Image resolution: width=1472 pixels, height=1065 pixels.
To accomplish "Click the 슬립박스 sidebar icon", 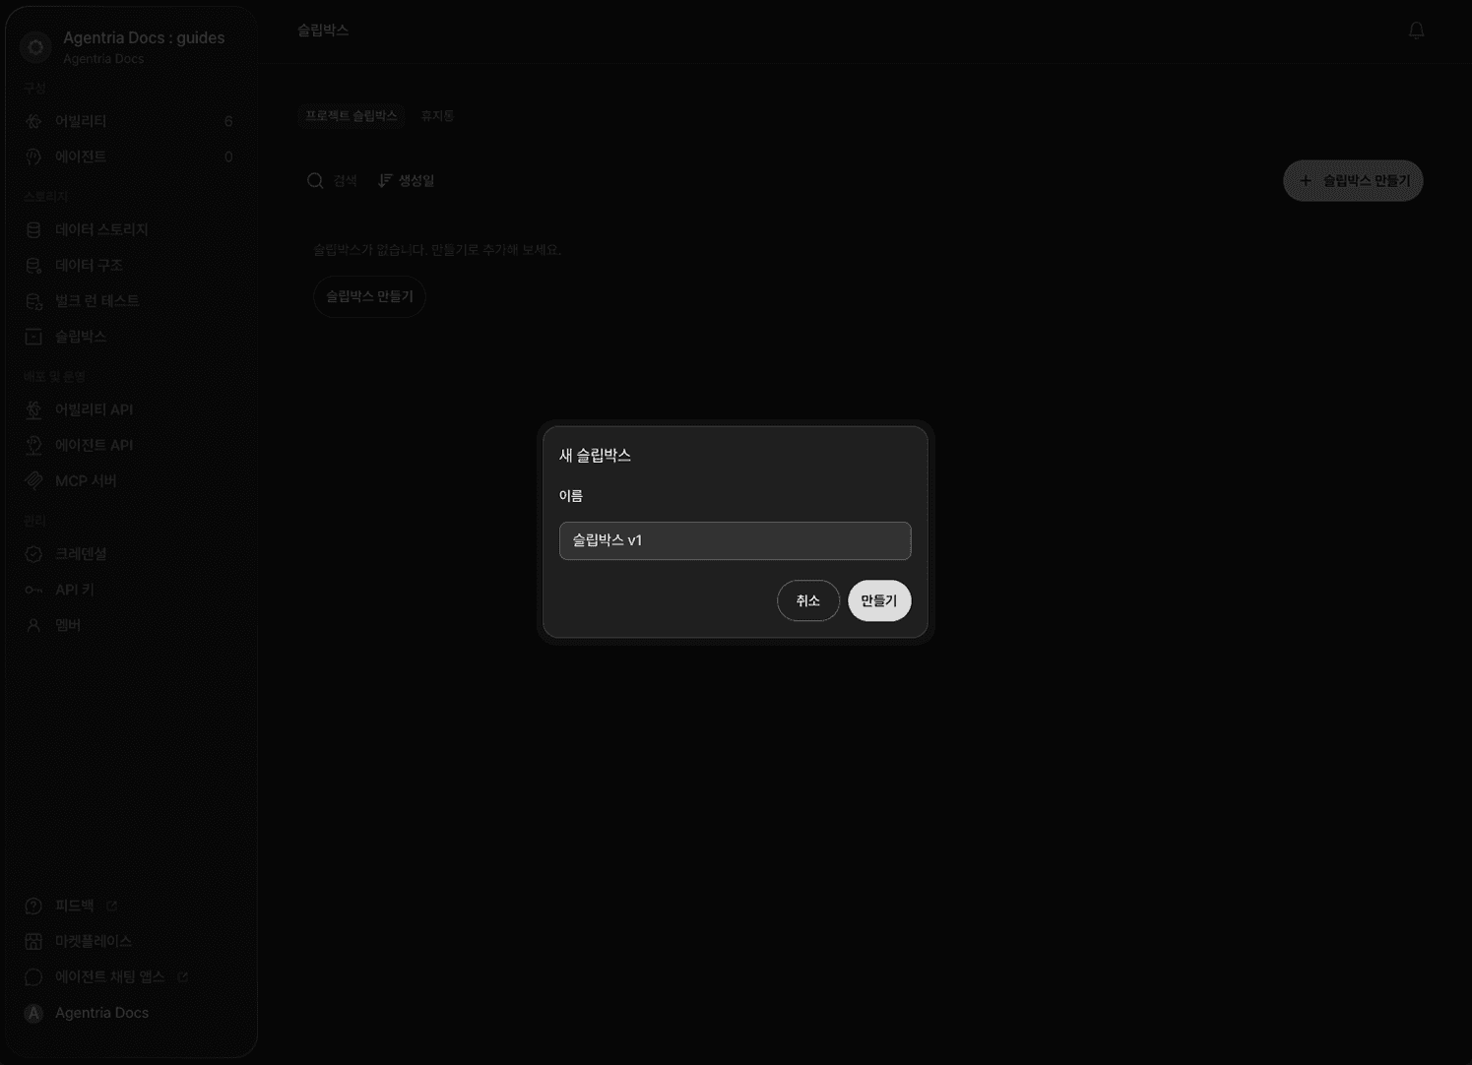I will coord(33,337).
